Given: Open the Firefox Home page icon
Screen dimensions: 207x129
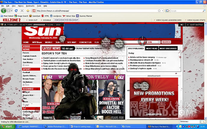Looking at the screenshot, I should (28, 11).
